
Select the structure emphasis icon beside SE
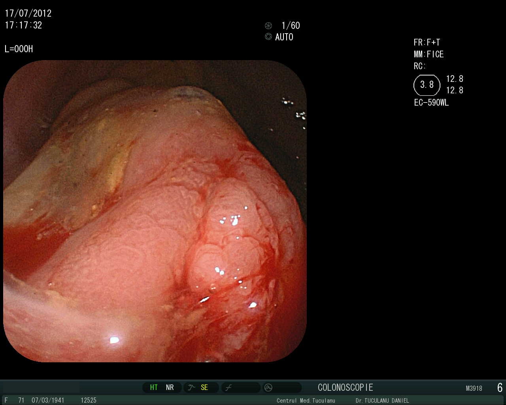(192, 388)
